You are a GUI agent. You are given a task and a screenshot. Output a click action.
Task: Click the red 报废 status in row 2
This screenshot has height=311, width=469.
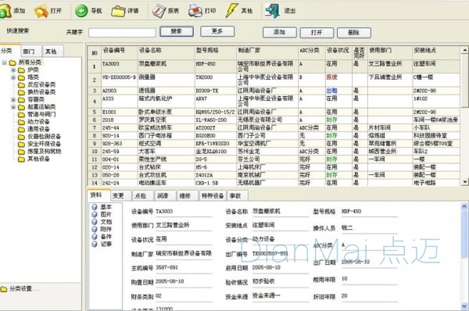331,77
